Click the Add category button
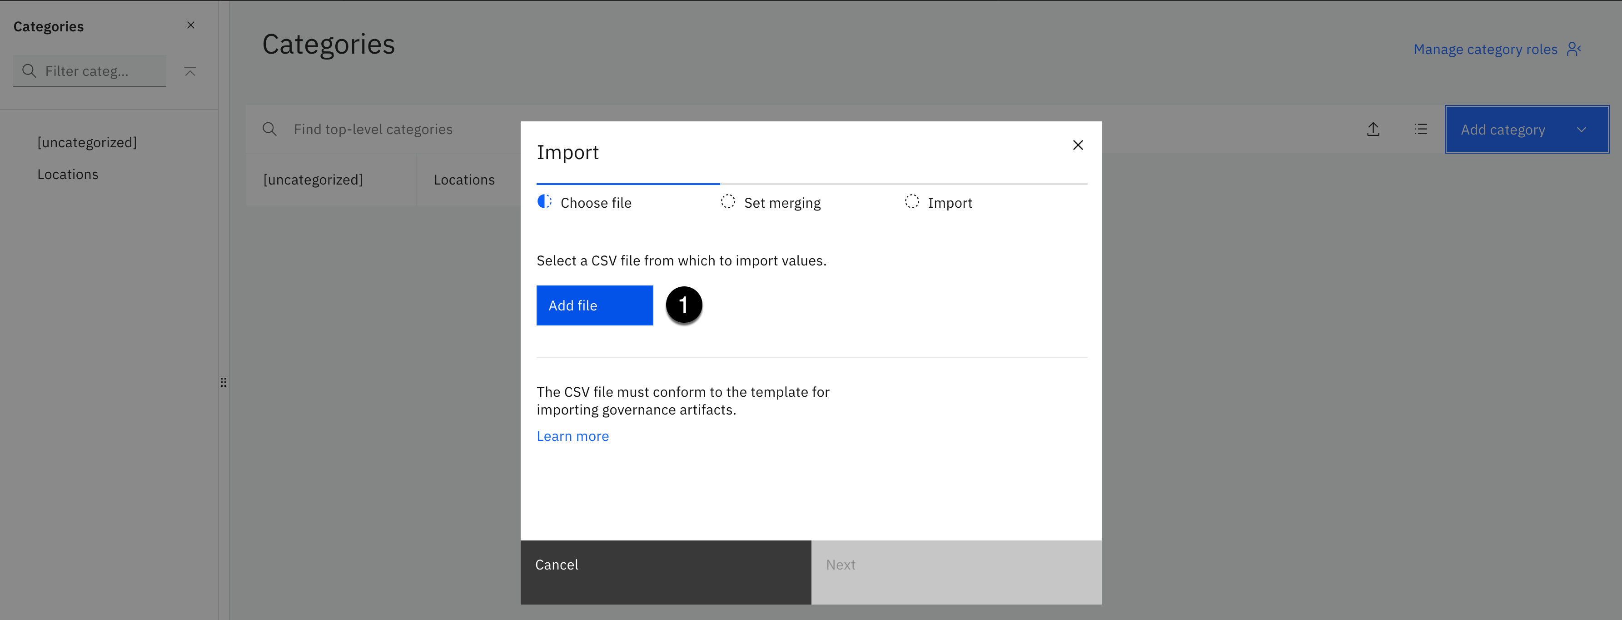The width and height of the screenshot is (1622, 620). (x=1503, y=130)
